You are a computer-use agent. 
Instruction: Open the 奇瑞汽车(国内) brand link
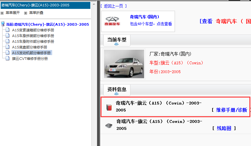(x=144, y=17)
